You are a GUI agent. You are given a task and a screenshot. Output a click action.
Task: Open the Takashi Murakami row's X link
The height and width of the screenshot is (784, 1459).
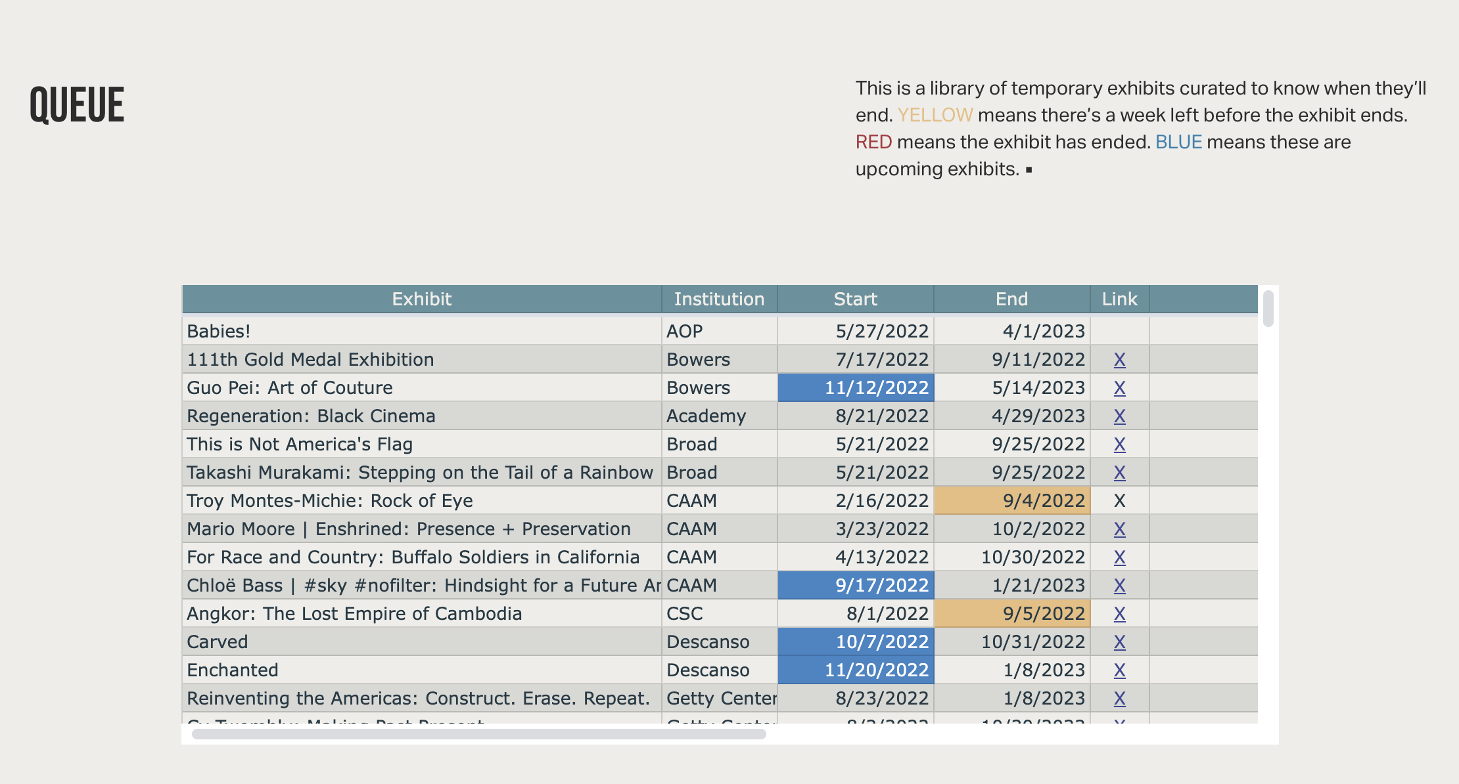coord(1119,473)
